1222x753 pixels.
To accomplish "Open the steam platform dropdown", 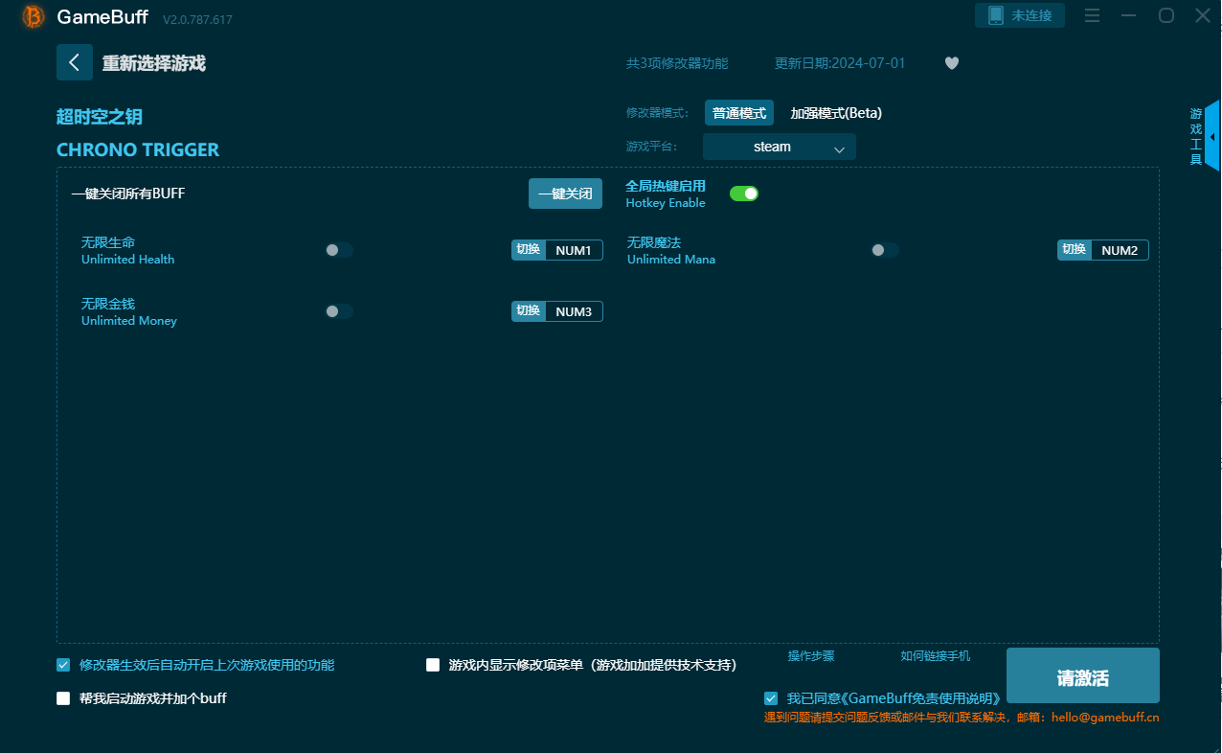I will point(779,147).
